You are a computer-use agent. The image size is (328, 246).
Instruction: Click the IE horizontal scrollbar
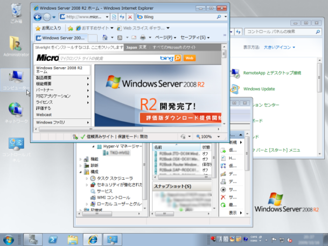tap(90, 129)
